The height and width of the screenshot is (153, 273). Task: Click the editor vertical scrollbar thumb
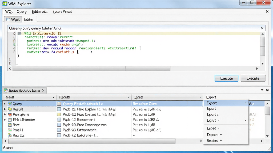coord(263,46)
